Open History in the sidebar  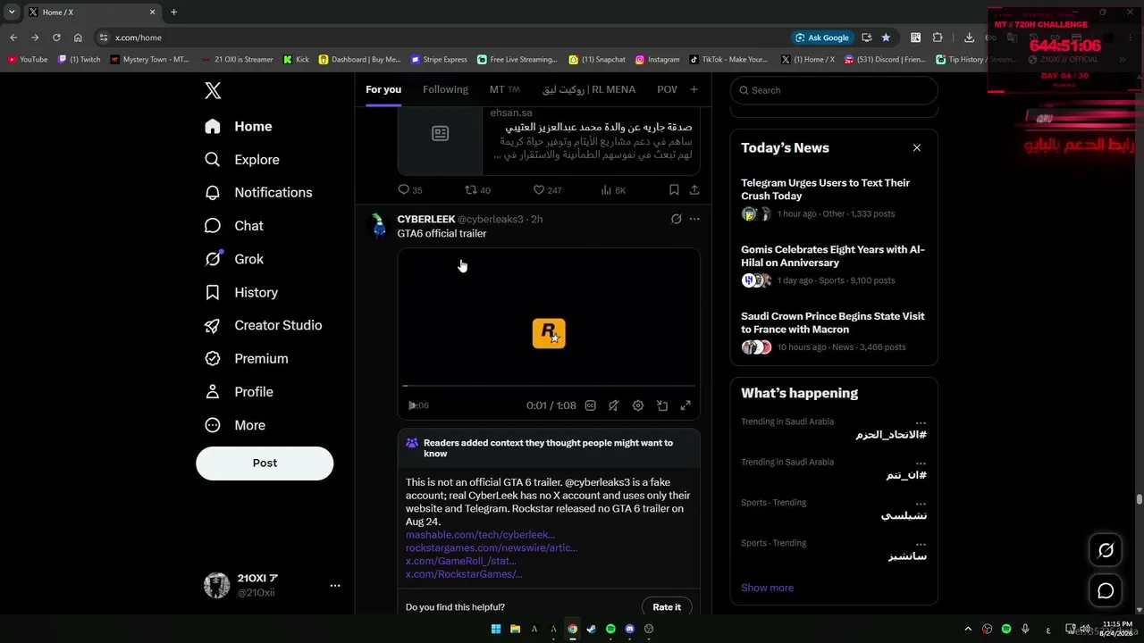pyautogui.click(x=240, y=292)
